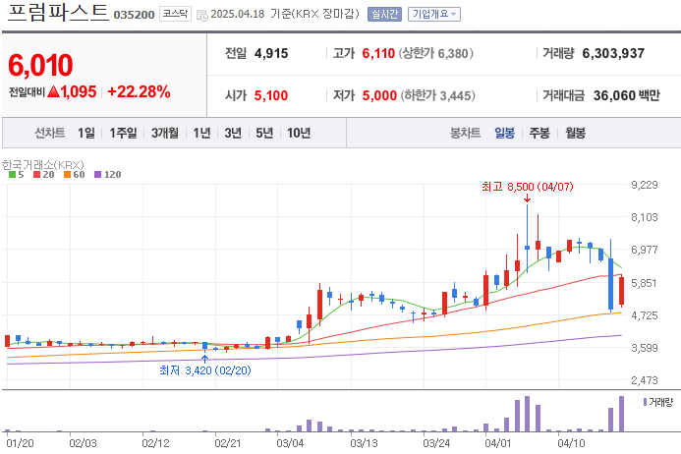Click the stock name 프럼파스트
Viewport: 681px width, 454px height.
(57, 12)
